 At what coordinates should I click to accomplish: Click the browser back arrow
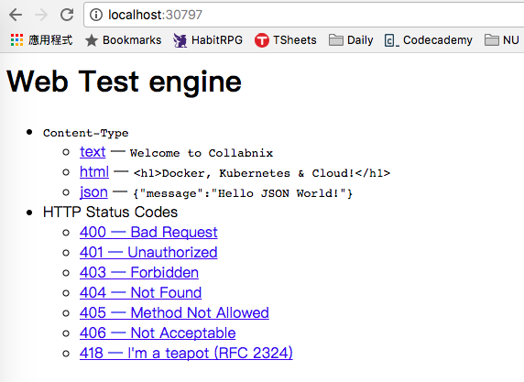[16, 15]
